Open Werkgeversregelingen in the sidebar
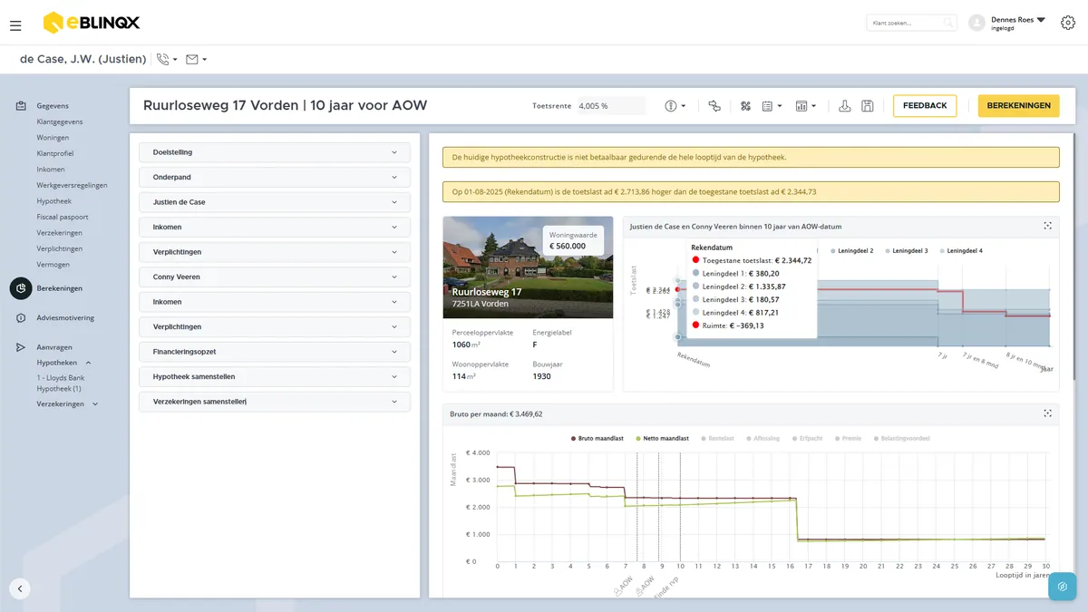 [x=72, y=185]
